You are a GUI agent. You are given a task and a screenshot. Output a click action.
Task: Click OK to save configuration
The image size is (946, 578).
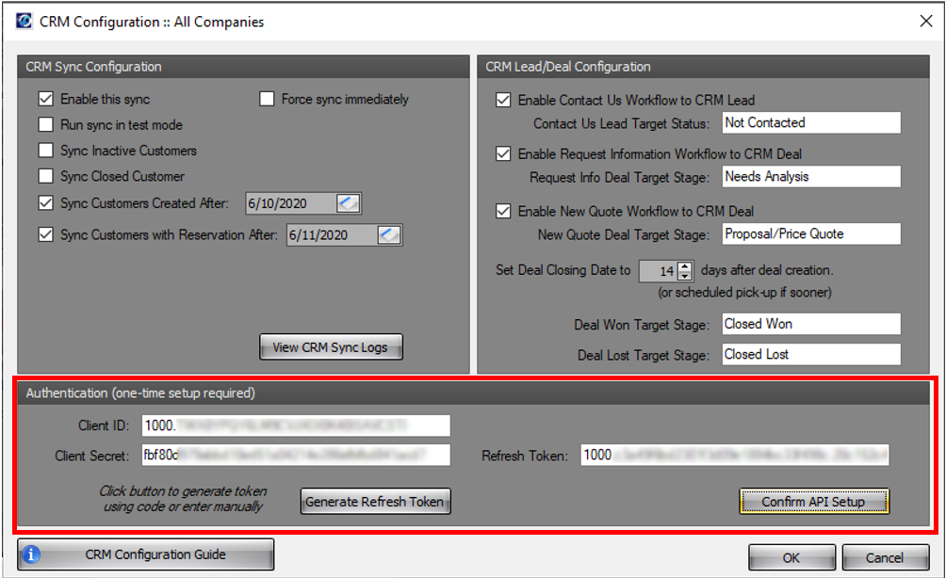coord(791,557)
